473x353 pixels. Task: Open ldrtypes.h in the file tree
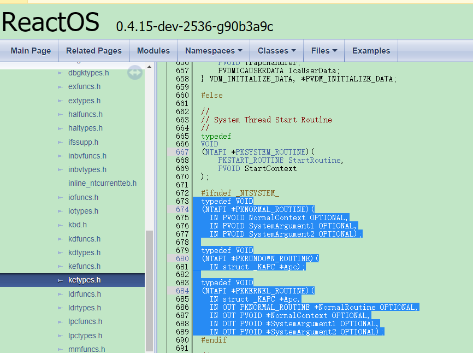click(85, 308)
